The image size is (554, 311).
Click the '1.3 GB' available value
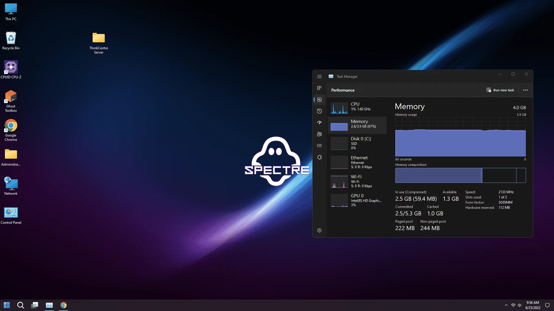(x=451, y=199)
